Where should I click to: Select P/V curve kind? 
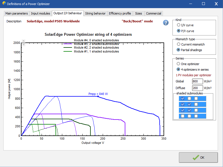tap(185, 31)
